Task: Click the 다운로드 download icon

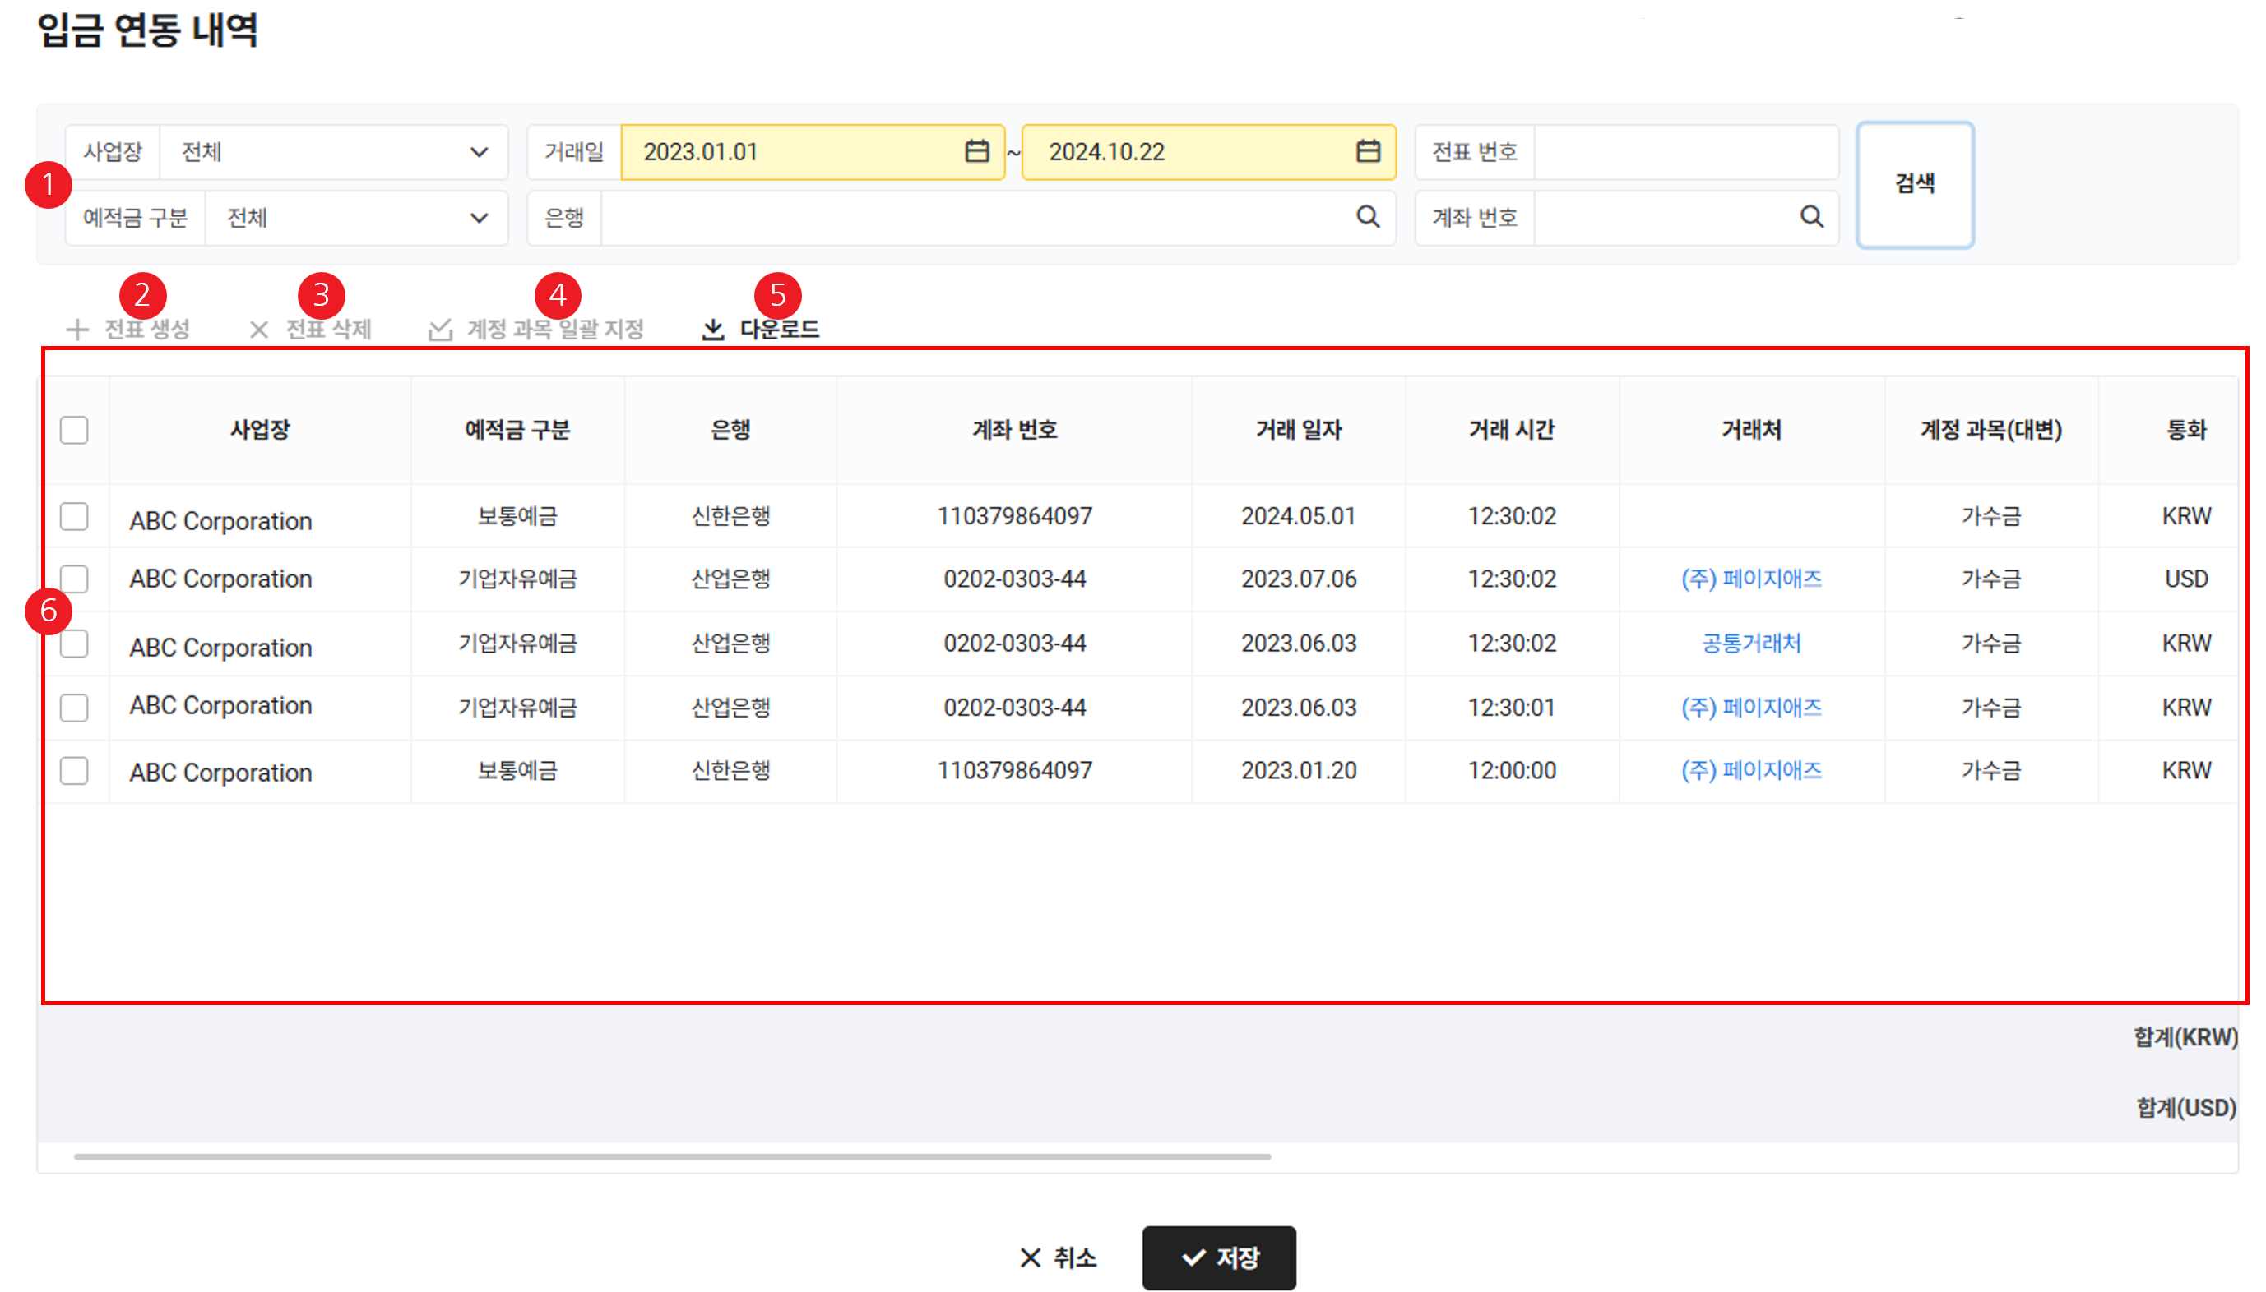Action: point(712,330)
